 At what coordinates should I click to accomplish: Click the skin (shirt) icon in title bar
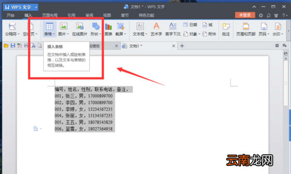click(276, 15)
